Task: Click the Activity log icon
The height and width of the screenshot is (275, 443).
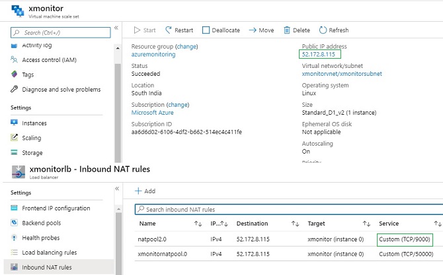Action: [x=14, y=46]
